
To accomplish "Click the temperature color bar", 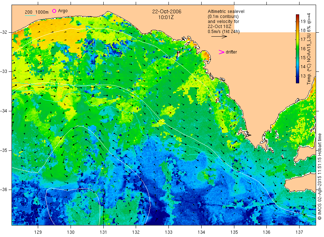I will [x=297, y=49].
